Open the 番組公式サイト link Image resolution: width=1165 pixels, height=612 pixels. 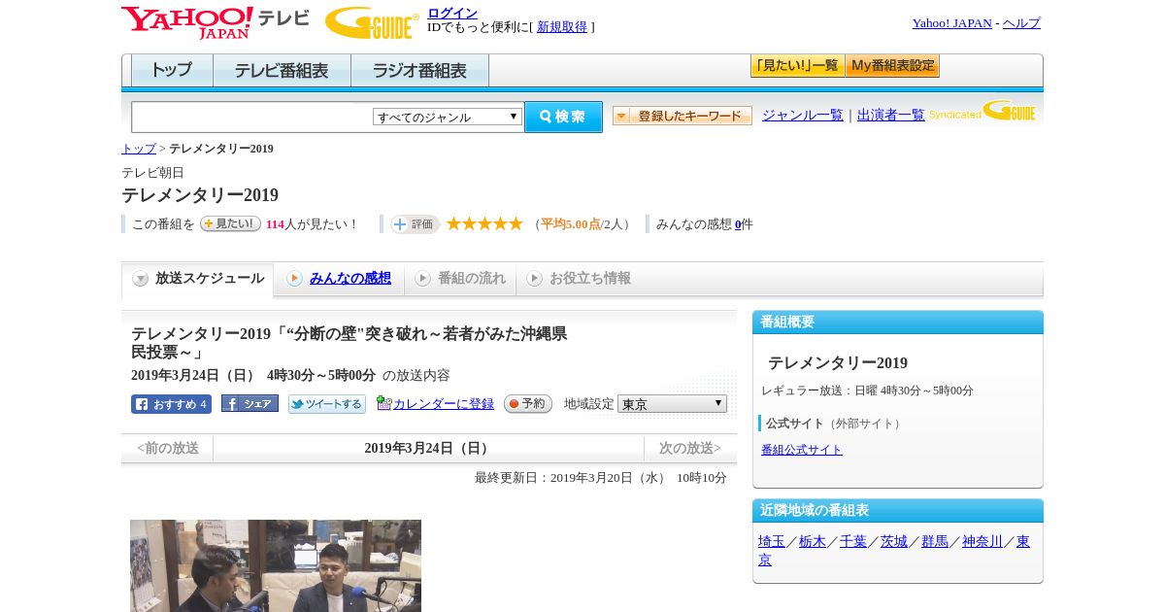click(x=802, y=450)
